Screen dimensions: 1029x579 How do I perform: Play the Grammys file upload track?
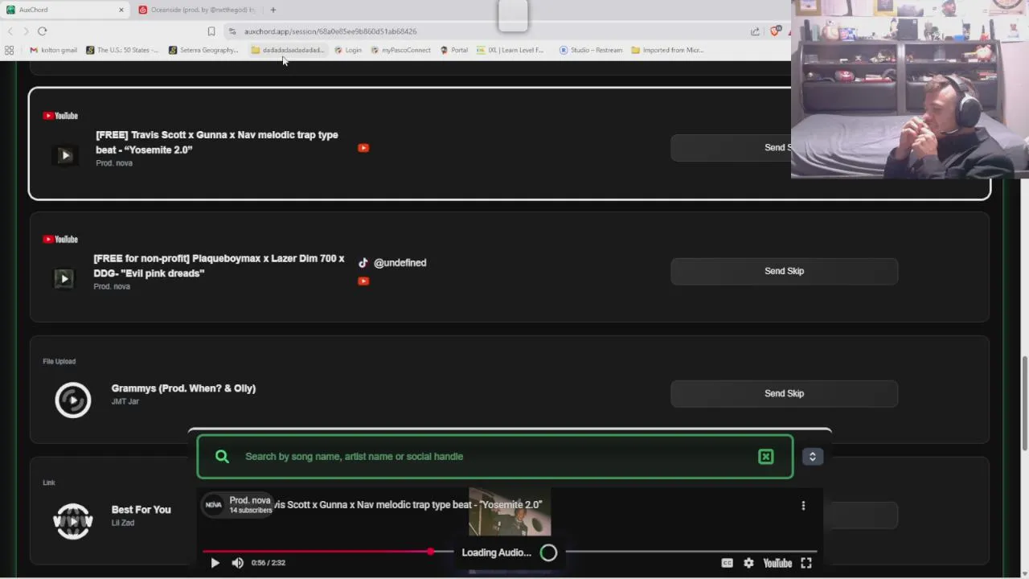click(x=73, y=400)
